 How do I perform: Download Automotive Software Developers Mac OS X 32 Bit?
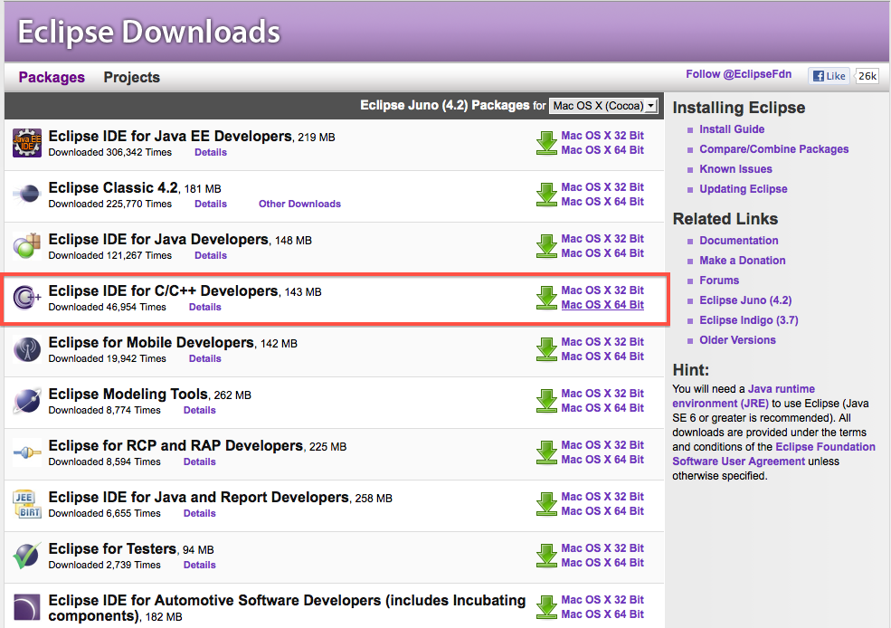tap(602, 600)
